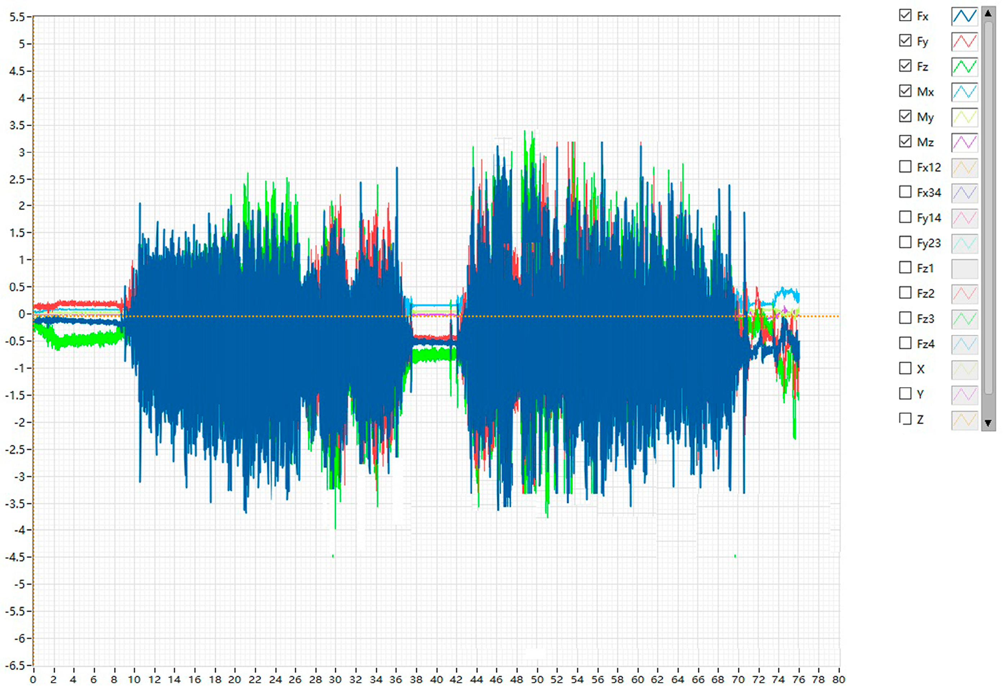
Task: Click the legend scroll up arrow
Action: (988, 13)
